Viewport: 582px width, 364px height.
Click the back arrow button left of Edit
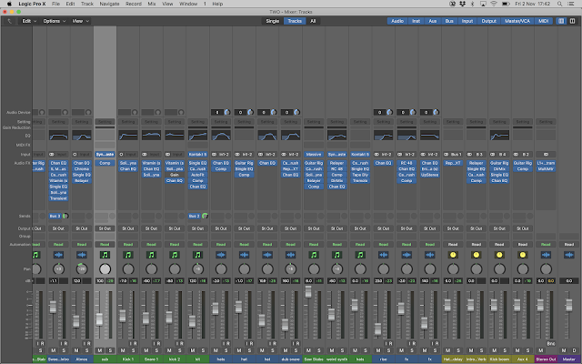coord(10,21)
